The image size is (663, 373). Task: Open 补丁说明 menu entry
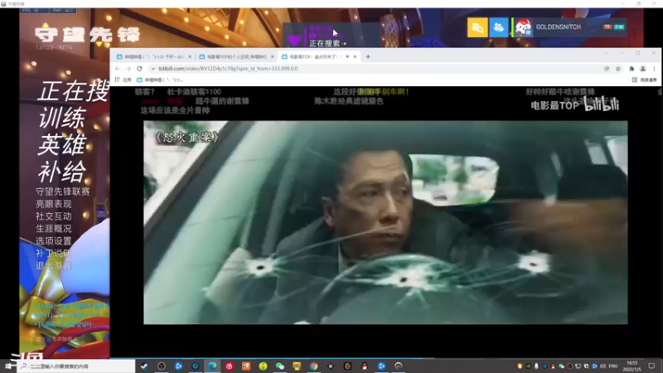tap(54, 253)
